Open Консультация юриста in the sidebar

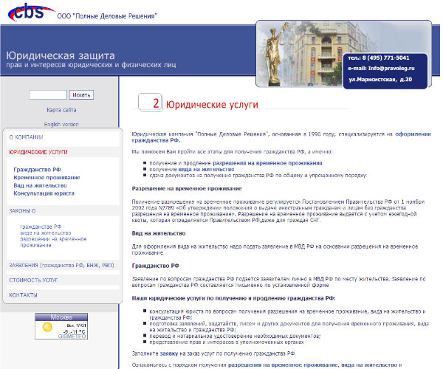[44, 193]
